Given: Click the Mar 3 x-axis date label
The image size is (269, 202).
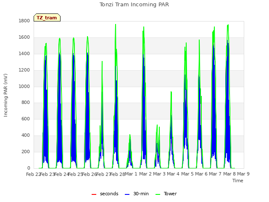Looking at the screenshot, I should pos(159,174).
